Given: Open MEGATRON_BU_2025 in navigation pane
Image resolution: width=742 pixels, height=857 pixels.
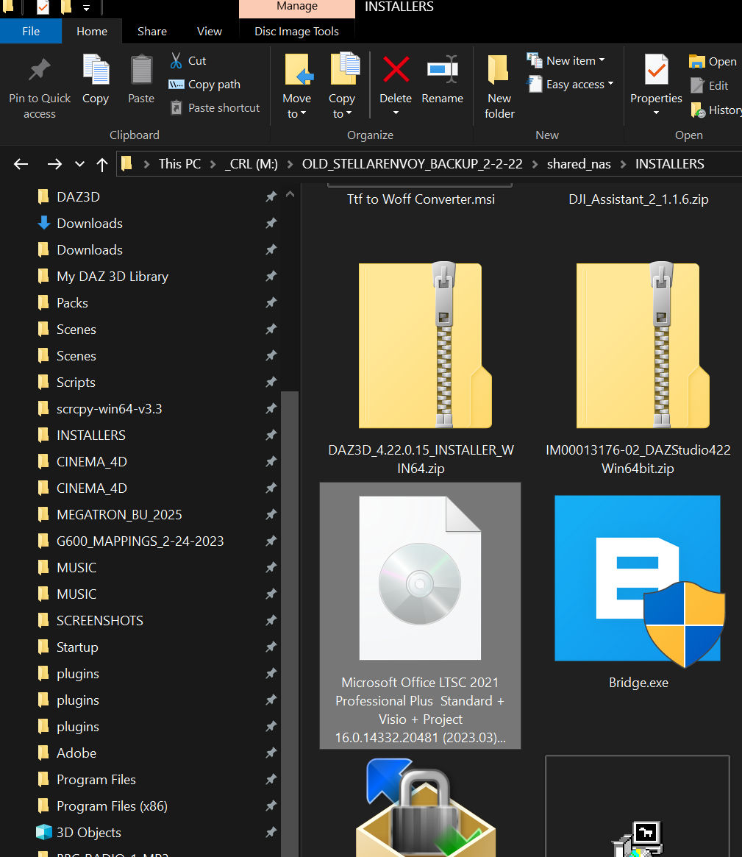Looking at the screenshot, I should click(119, 515).
